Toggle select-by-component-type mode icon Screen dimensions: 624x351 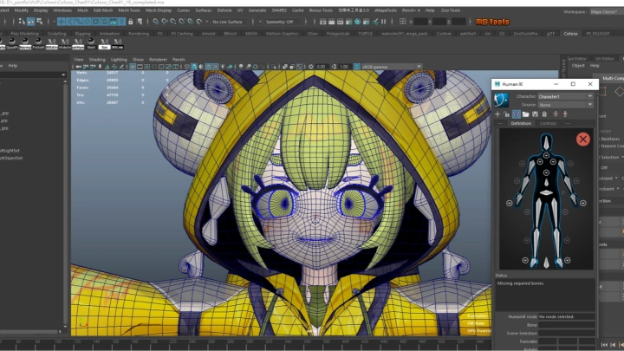coord(39,22)
